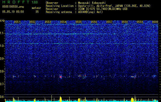Click the kHz axis unit label
Viewport: 161px width, 102px height.
pos(2,21)
